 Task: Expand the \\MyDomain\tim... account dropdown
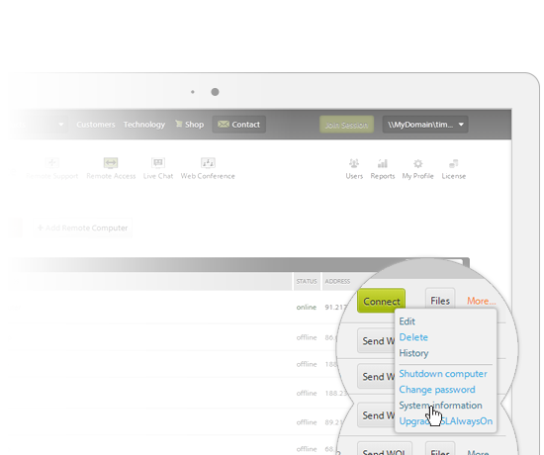[425, 125]
